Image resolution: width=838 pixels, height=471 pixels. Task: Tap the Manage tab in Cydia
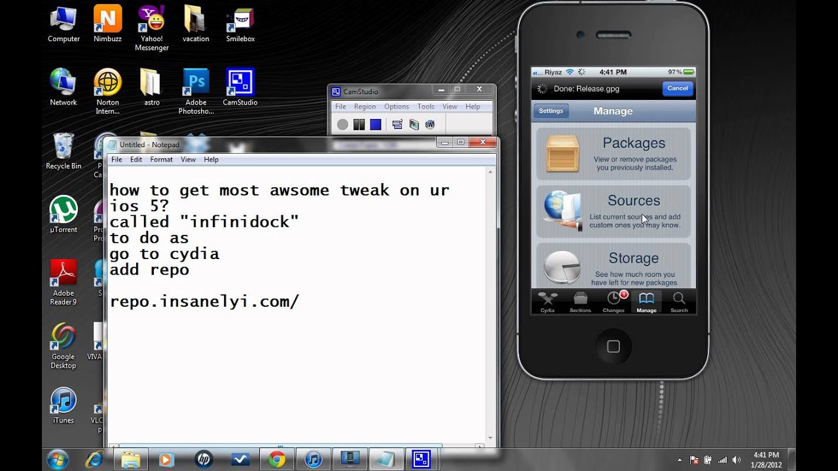click(646, 302)
